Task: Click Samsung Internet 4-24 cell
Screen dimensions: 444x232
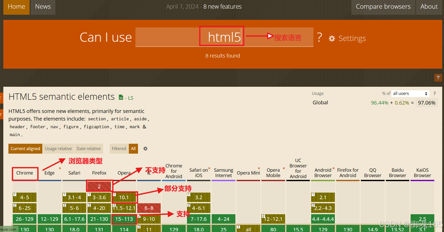Action: click(223, 219)
